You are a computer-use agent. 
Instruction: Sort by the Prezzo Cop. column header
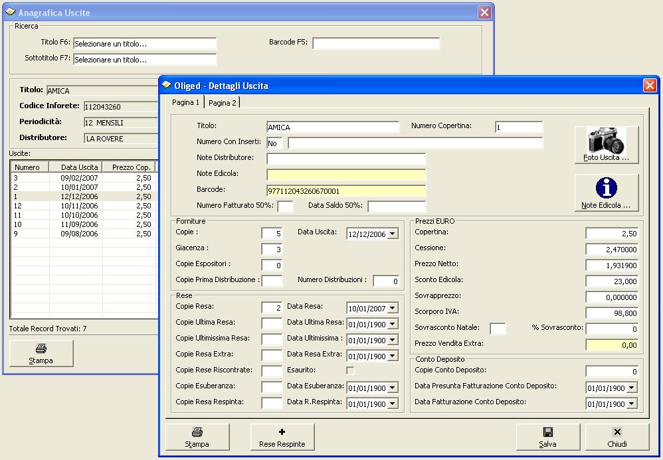tap(129, 167)
